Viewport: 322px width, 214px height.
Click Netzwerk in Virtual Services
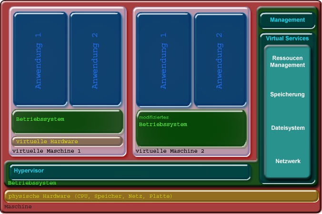click(287, 161)
